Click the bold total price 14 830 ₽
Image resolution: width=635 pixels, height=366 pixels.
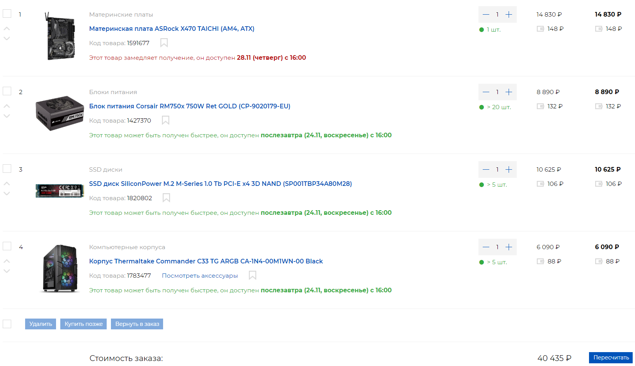click(x=608, y=14)
